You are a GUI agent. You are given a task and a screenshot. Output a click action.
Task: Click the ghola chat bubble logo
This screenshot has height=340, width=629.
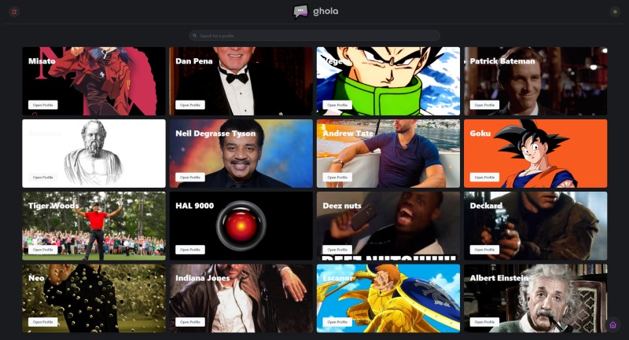300,11
